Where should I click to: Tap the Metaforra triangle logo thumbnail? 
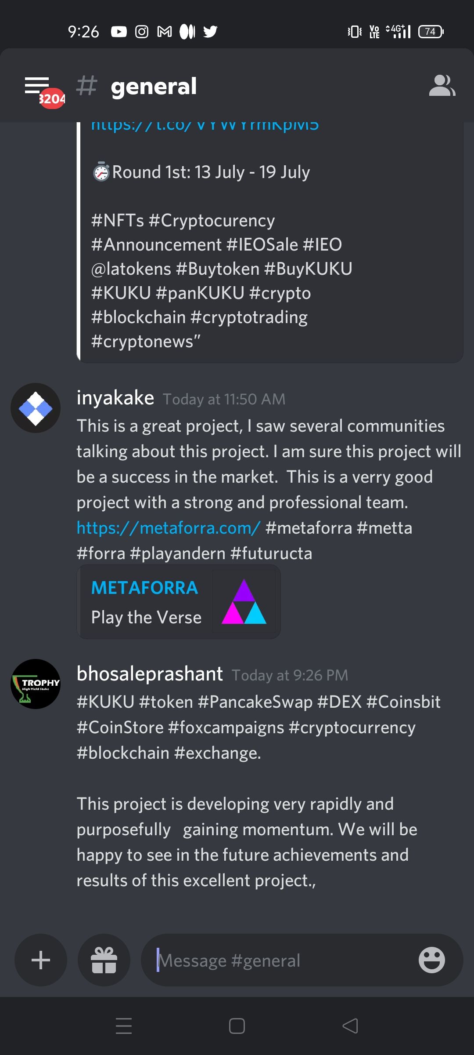[244, 601]
